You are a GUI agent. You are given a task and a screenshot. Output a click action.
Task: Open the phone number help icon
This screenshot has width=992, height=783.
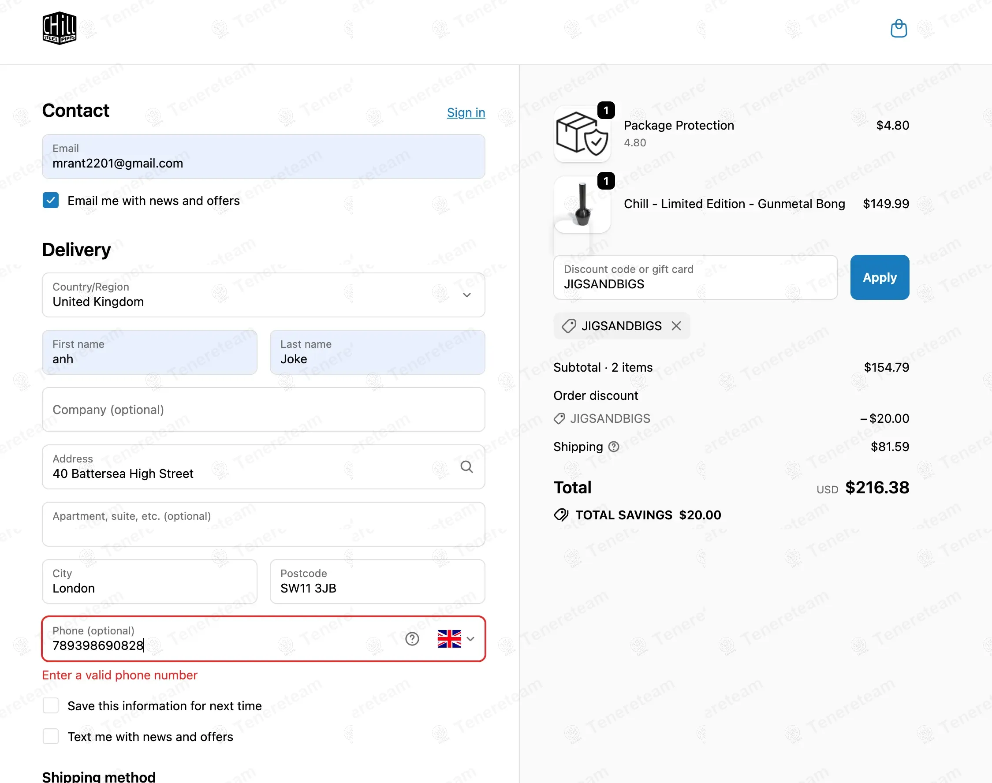coord(412,638)
